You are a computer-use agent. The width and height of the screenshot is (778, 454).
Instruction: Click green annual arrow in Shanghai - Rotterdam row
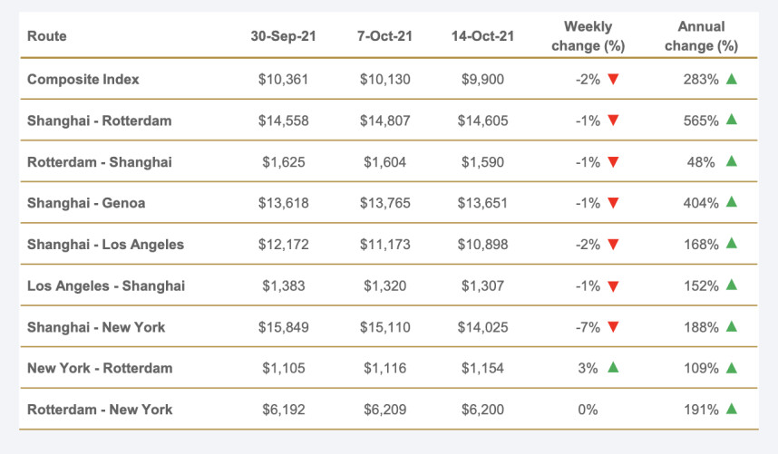click(731, 120)
